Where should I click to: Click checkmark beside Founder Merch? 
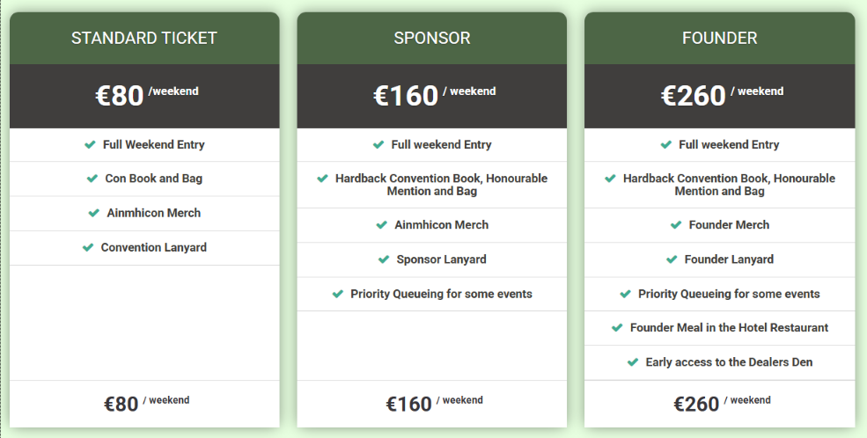coord(676,225)
